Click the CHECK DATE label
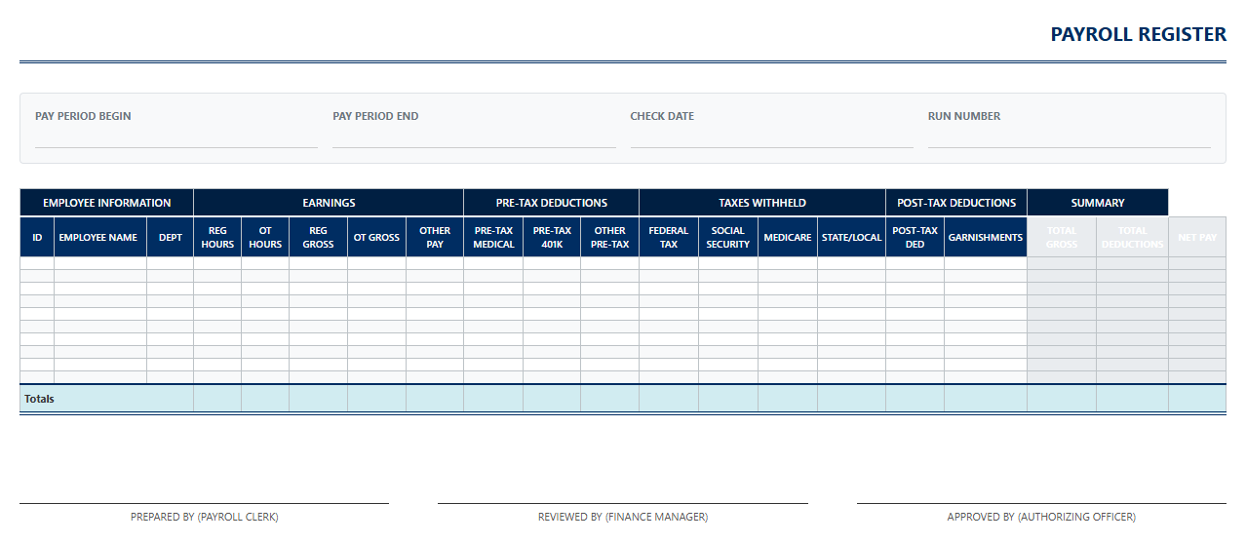 pyautogui.click(x=662, y=116)
